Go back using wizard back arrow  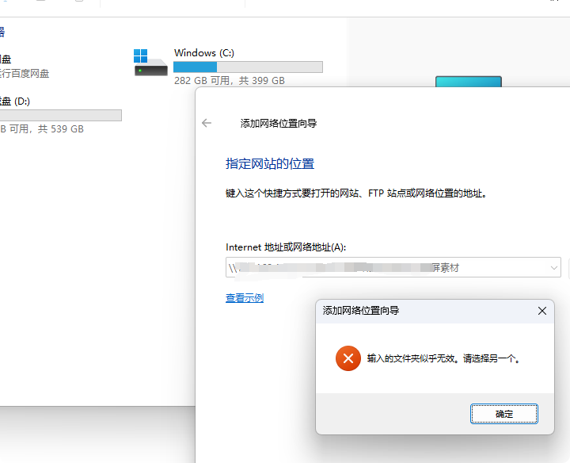(x=207, y=123)
